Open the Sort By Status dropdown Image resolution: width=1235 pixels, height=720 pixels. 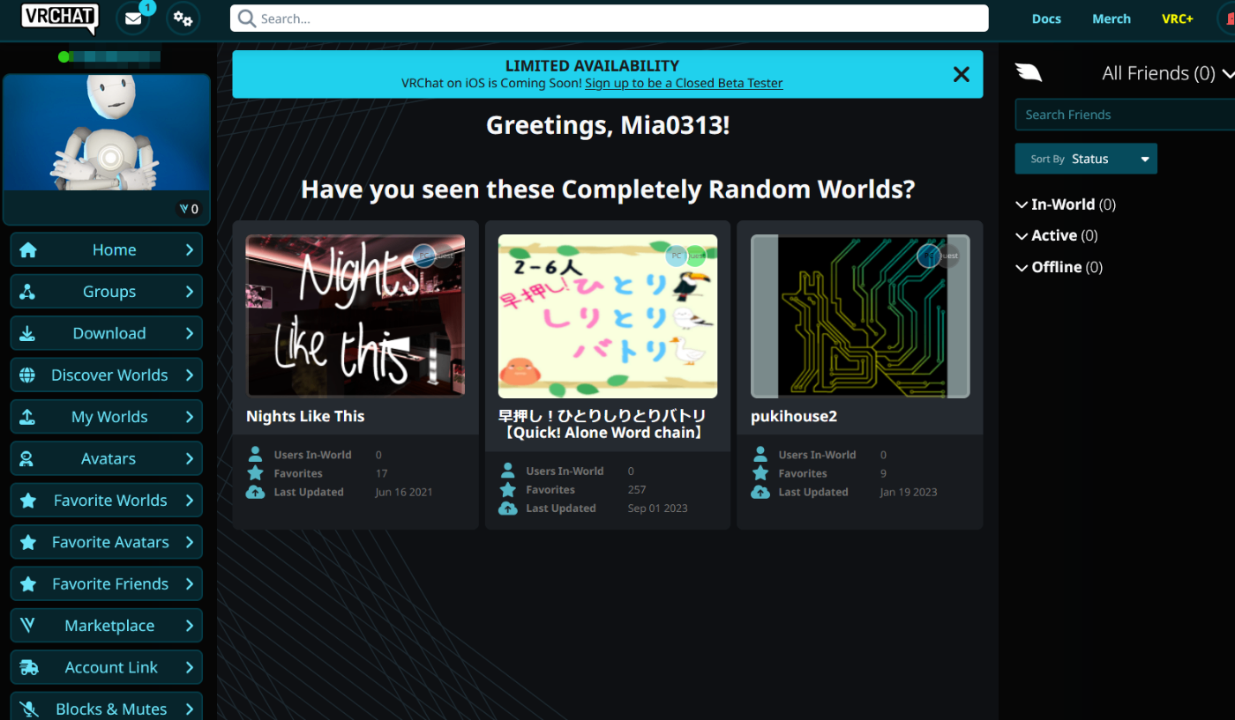(1086, 159)
